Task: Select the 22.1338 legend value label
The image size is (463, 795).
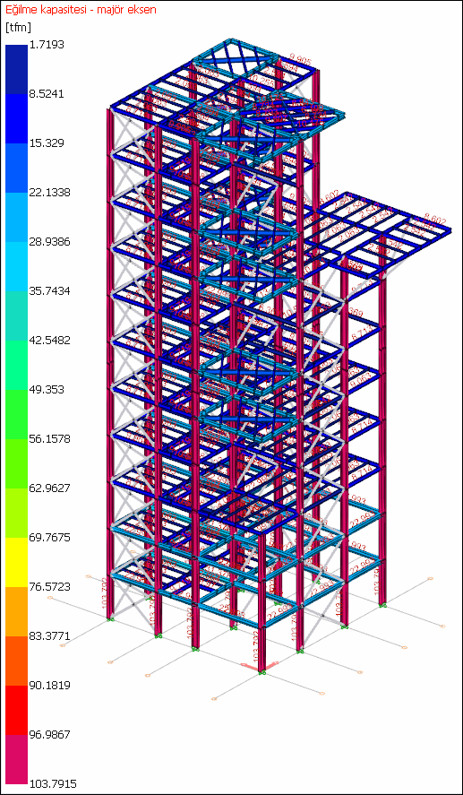Action: (x=49, y=193)
